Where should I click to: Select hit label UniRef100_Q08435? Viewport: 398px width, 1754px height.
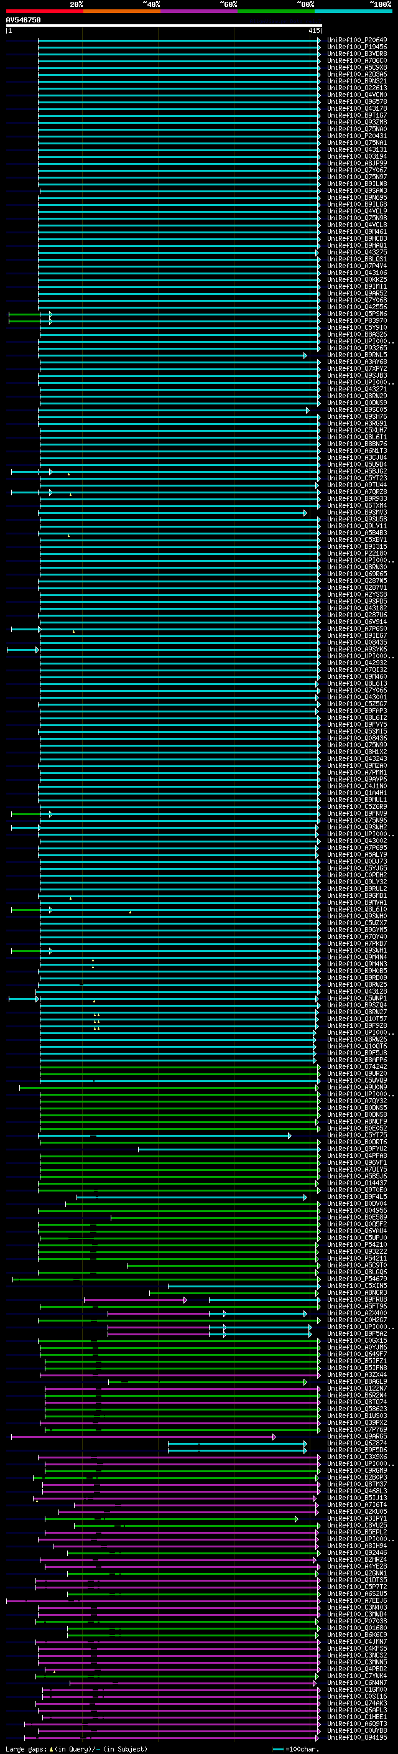357,642
